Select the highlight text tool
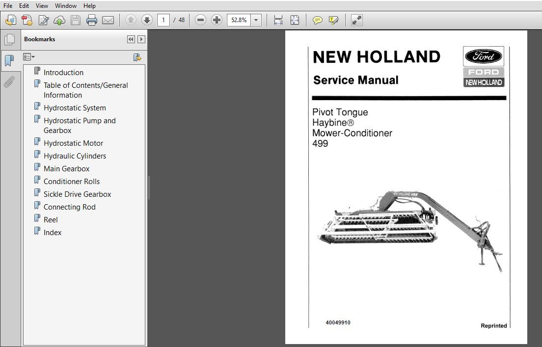 pyautogui.click(x=333, y=20)
